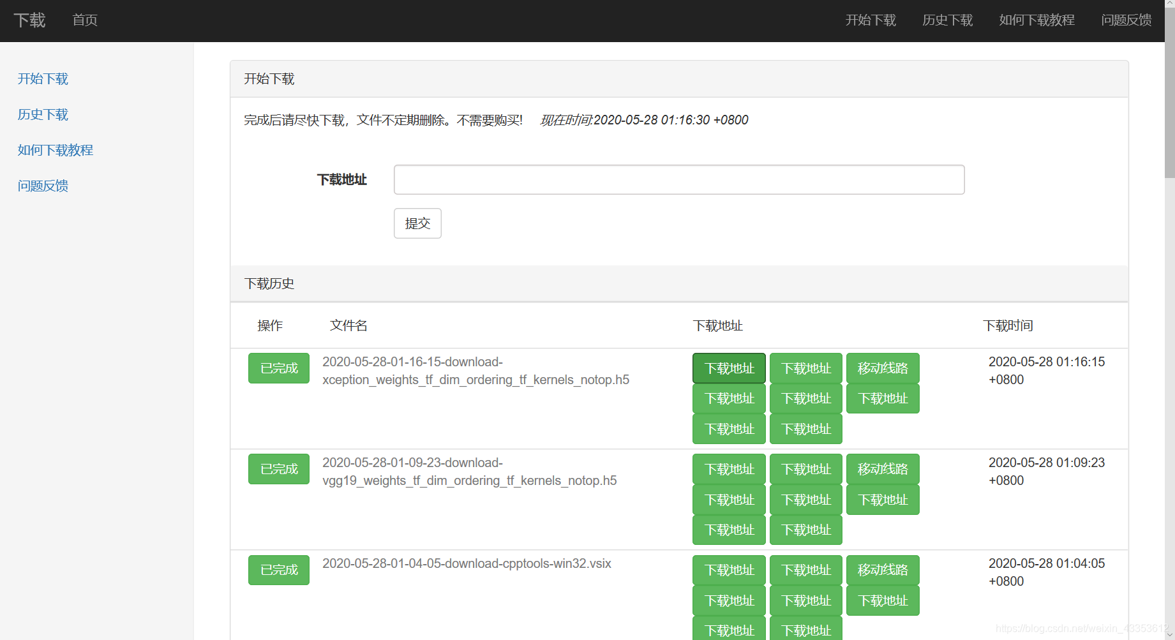The height and width of the screenshot is (640, 1175).
Task: Choose 移动线路 for vgg19 weights file
Action: point(883,469)
